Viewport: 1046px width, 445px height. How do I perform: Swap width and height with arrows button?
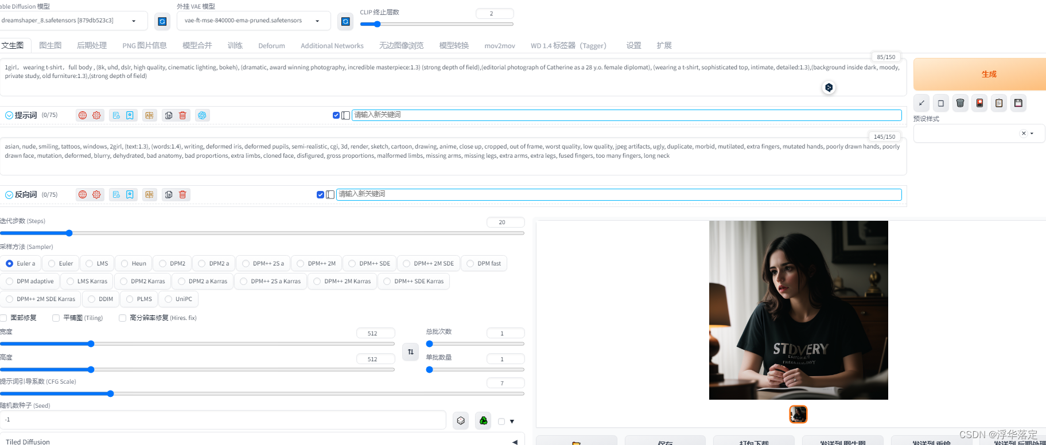(x=411, y=352)
